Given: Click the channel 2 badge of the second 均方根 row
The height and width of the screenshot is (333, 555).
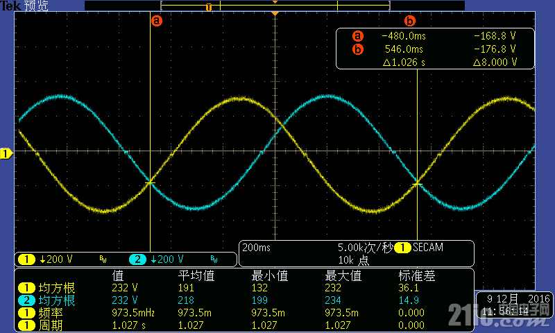Looking at the screenshot, I should pos(26,300).
